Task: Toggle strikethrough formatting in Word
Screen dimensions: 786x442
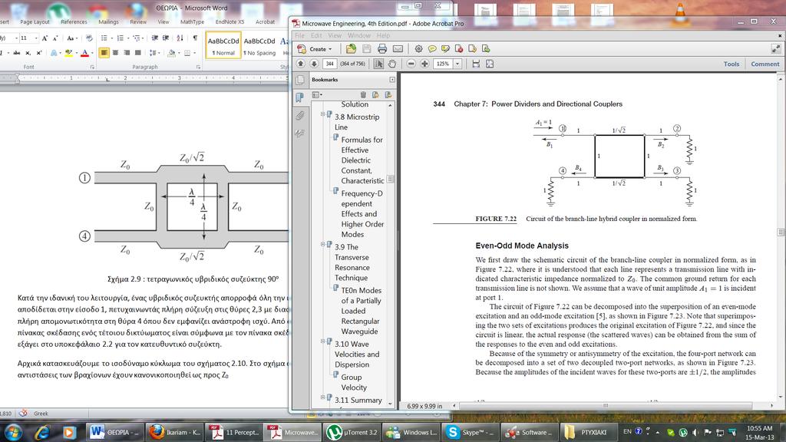Action: tap(17, 53)
